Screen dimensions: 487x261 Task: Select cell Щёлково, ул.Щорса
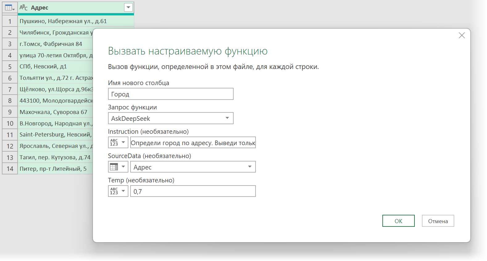coord(55,89)
